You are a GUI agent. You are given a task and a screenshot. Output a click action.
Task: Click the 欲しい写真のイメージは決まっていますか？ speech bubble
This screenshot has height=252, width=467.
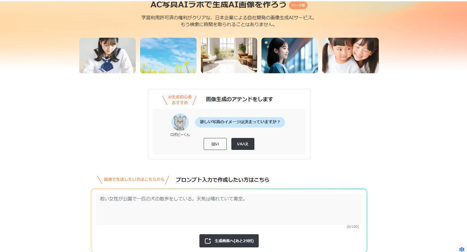point(240,122)
